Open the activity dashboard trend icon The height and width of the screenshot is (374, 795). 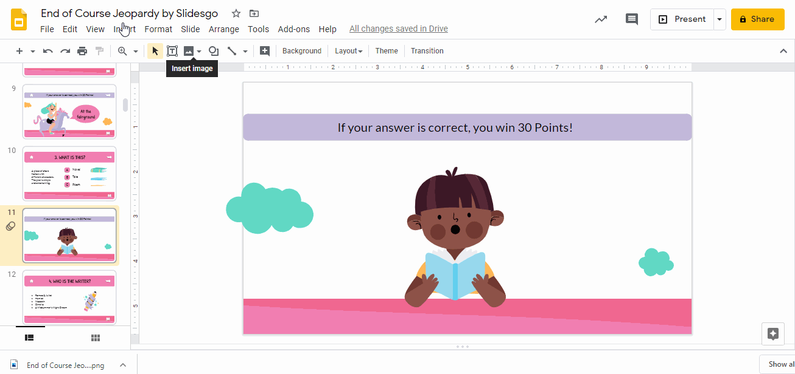tap(601, 19)
